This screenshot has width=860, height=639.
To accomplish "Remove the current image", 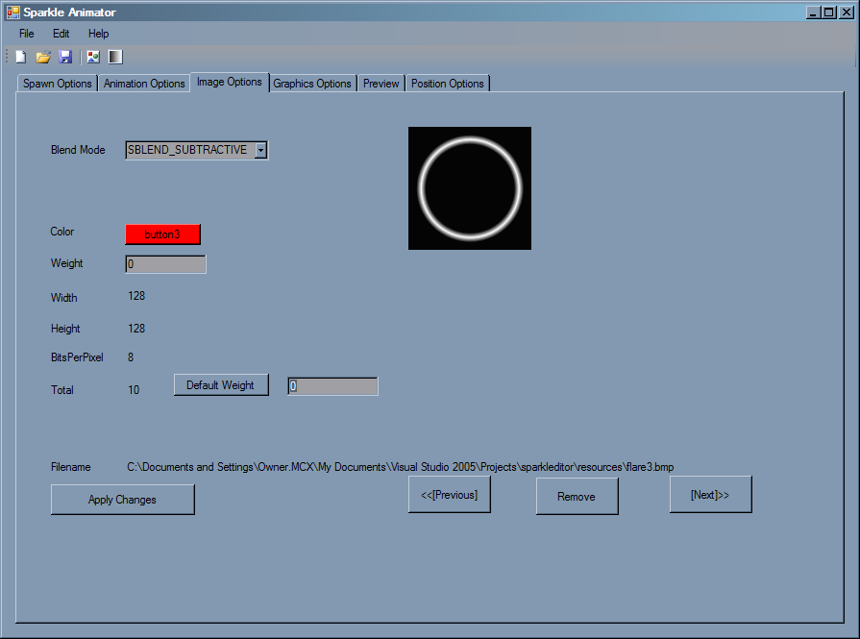I will click(x=577, y=497).
